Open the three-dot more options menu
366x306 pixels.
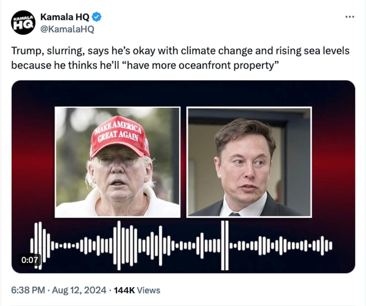tap(350, 17)
